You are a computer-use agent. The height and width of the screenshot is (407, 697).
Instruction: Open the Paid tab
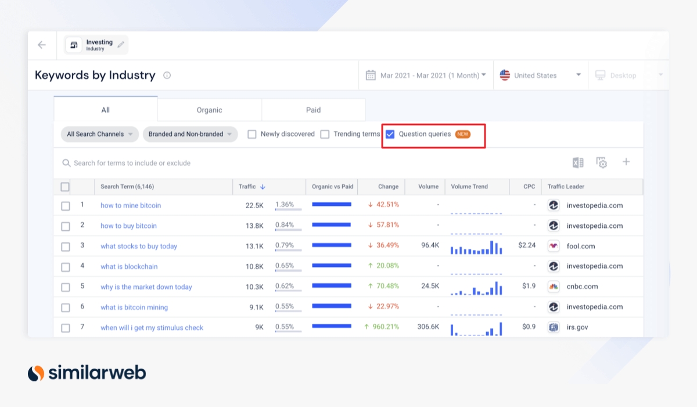(313, 109)
